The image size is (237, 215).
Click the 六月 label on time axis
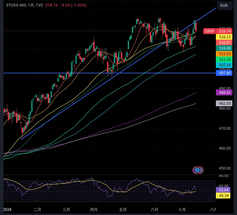coord(154,210)
